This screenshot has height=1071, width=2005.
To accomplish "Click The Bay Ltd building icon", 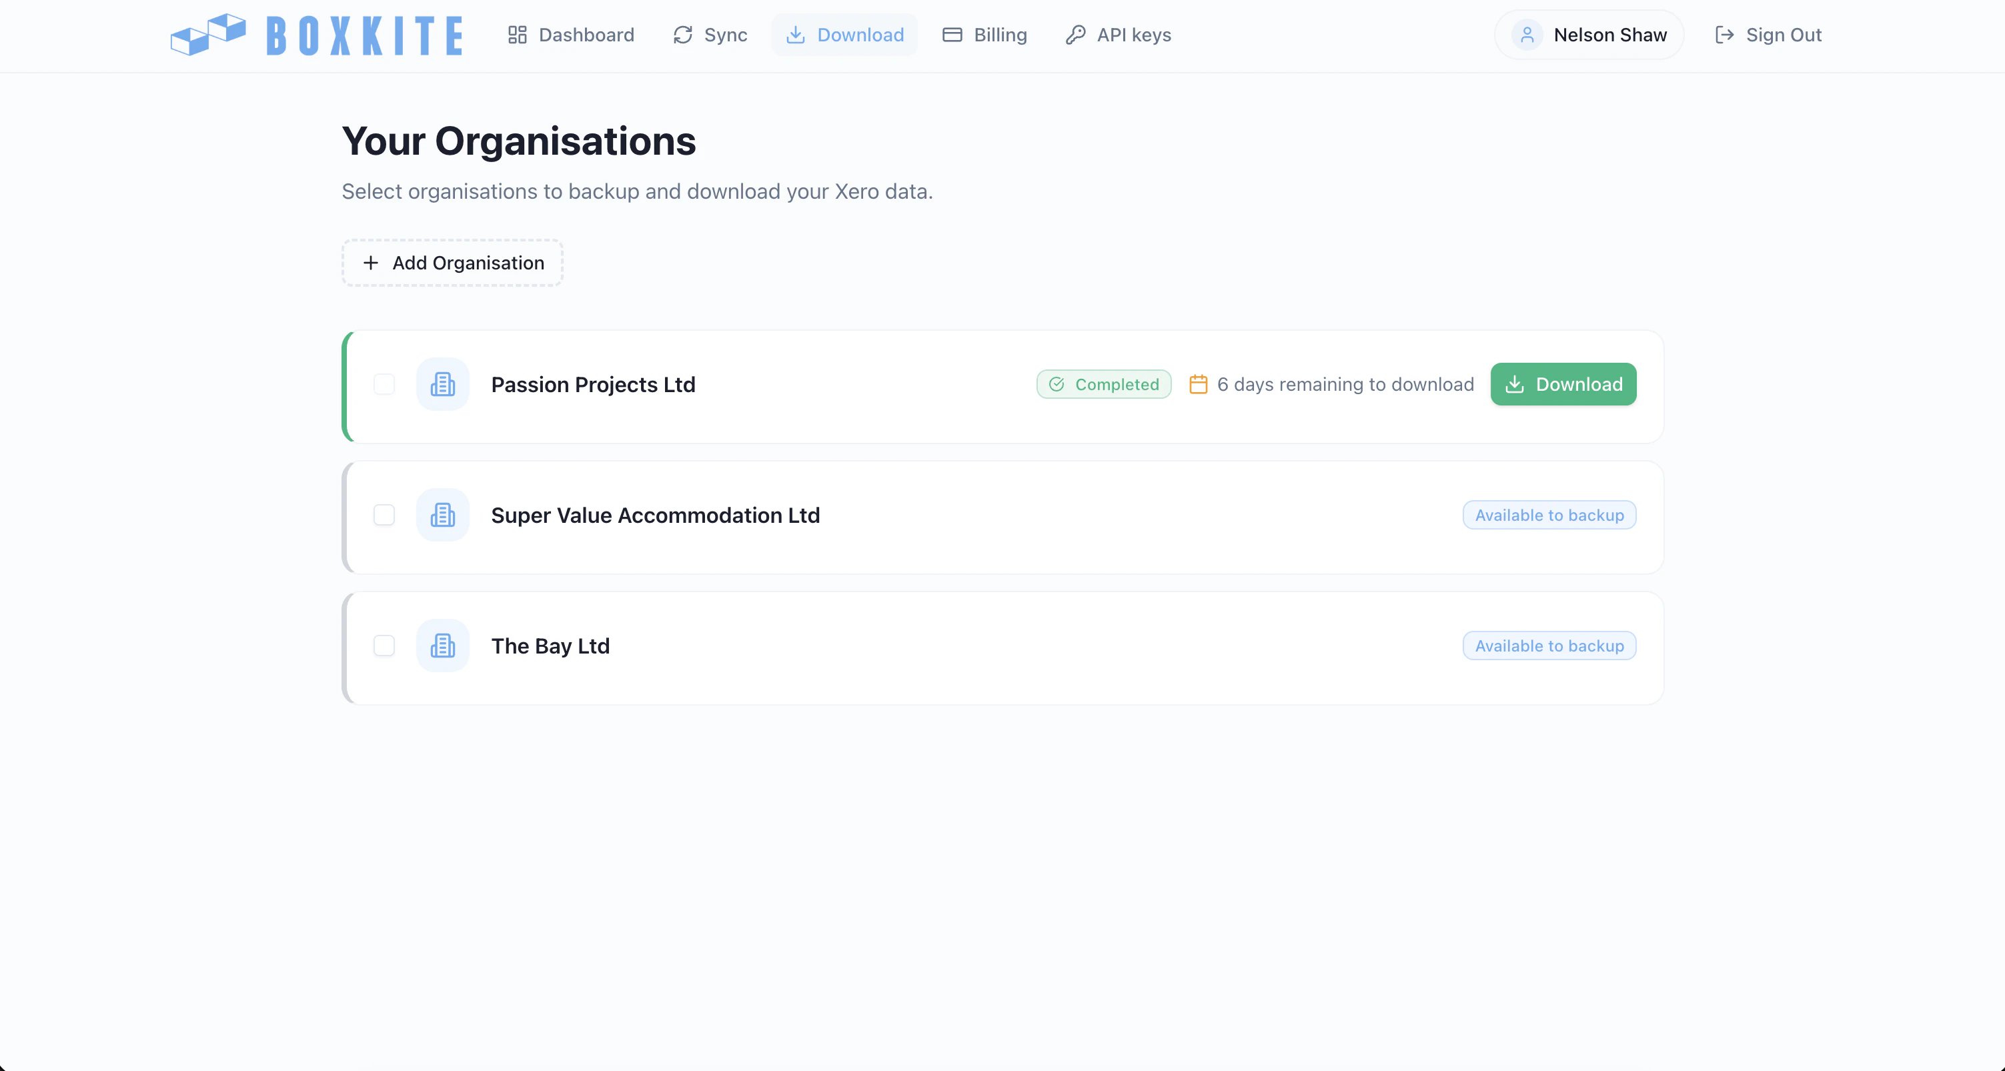I will click(443, 646).
